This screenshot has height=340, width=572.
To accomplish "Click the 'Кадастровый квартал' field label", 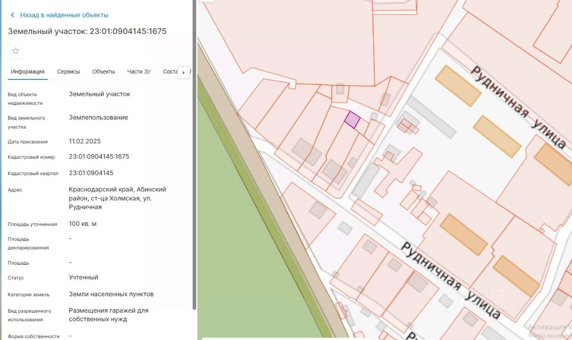I will (x=33, y=173).
